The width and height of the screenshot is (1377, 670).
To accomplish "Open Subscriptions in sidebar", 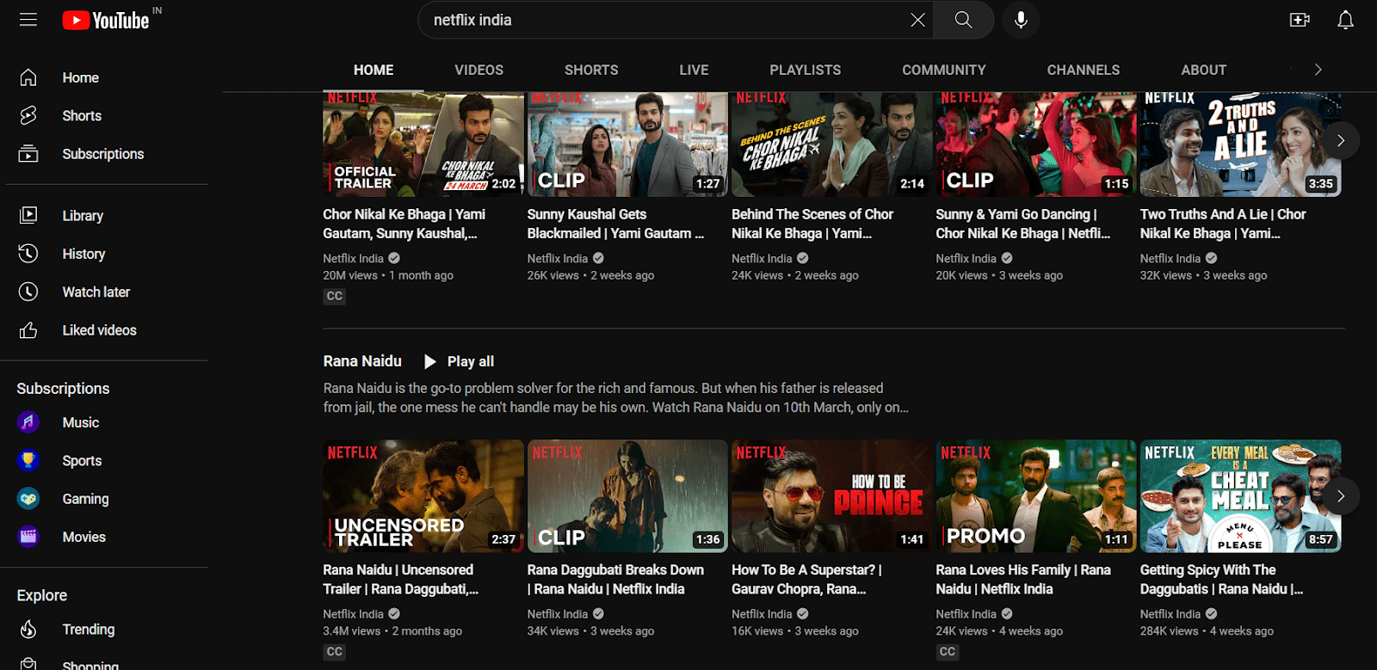I will pos(103,154).
